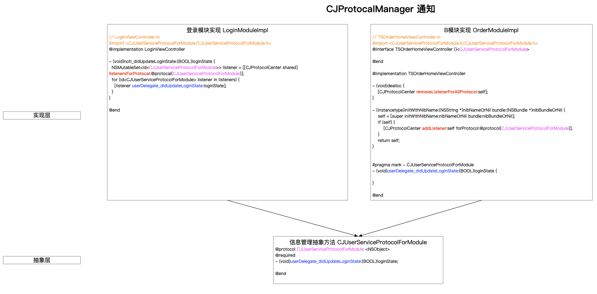The height and width of the screenshot is (294, 597).
Task: Click the 'if (self) {' line
Action: (386, 122)
